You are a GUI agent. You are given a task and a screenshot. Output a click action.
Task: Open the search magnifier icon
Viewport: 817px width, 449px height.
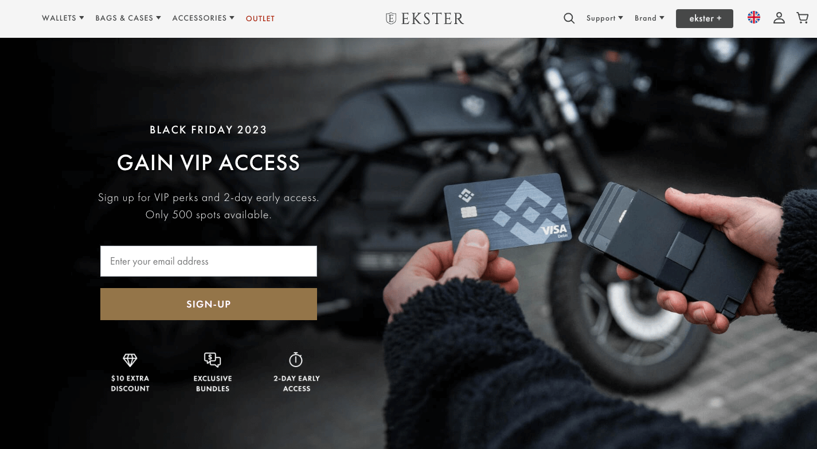[x=569, y=18]
